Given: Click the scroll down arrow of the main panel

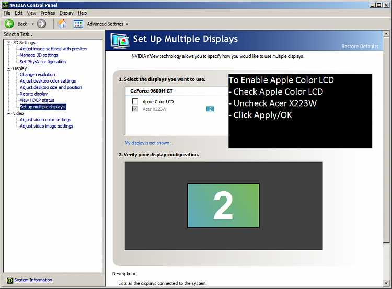Looking at the screenshot, I should click(x=386, y=283).
